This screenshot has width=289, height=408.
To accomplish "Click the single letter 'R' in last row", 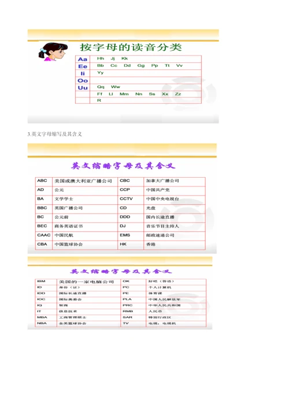I will 99,100.
